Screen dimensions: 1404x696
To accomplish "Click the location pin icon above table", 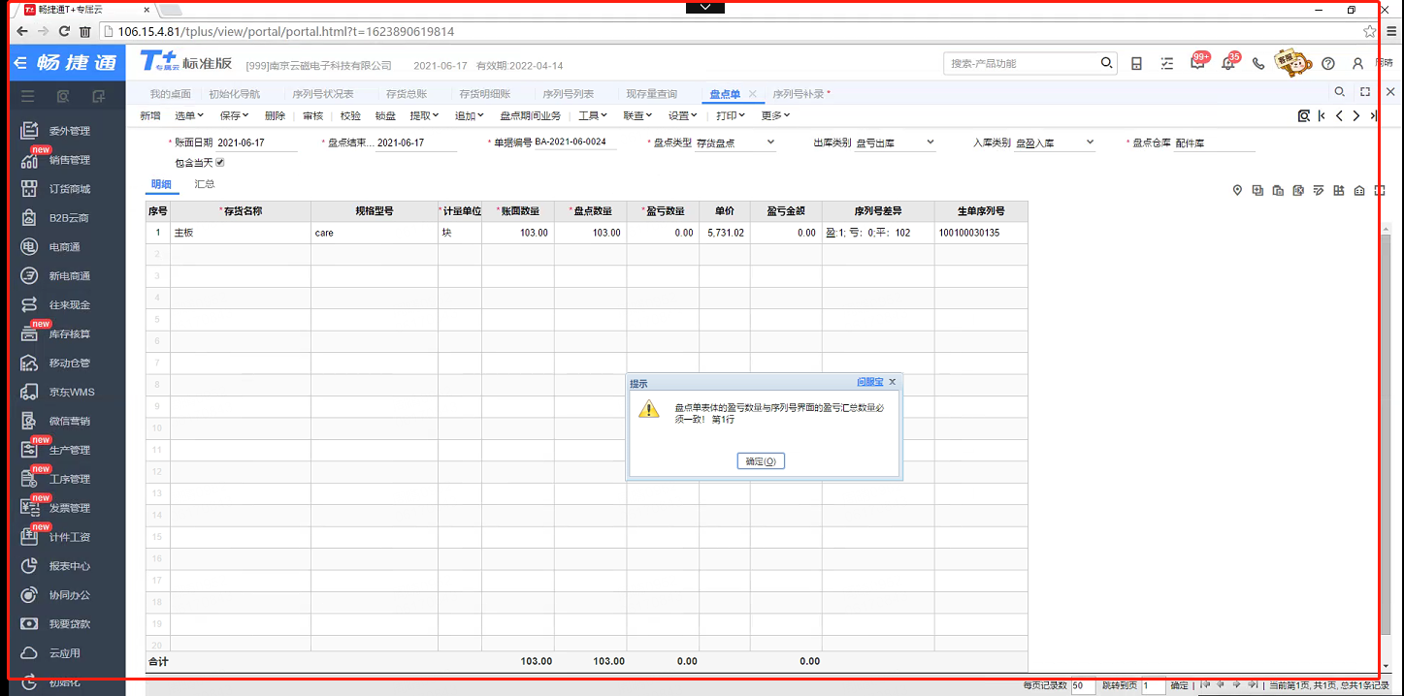I will pos(1237,190).
